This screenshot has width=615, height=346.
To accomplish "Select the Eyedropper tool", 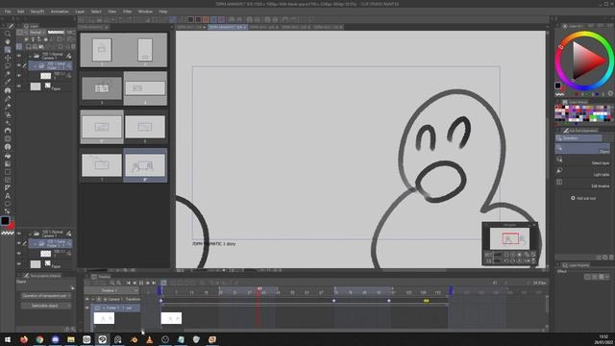I will click(8, 82).
